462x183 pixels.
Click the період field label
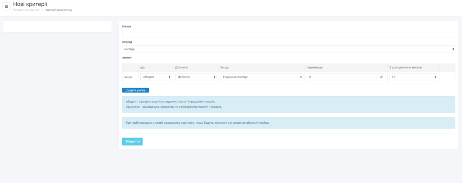(x=127, y=42)
